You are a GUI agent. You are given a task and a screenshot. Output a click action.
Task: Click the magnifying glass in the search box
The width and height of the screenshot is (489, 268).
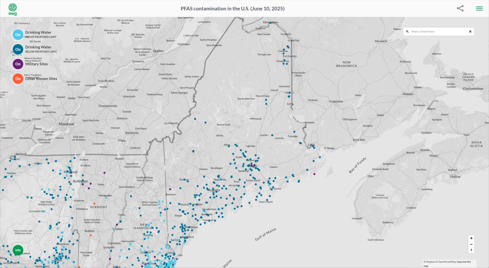pyautogui.click(x=407, y=31)
